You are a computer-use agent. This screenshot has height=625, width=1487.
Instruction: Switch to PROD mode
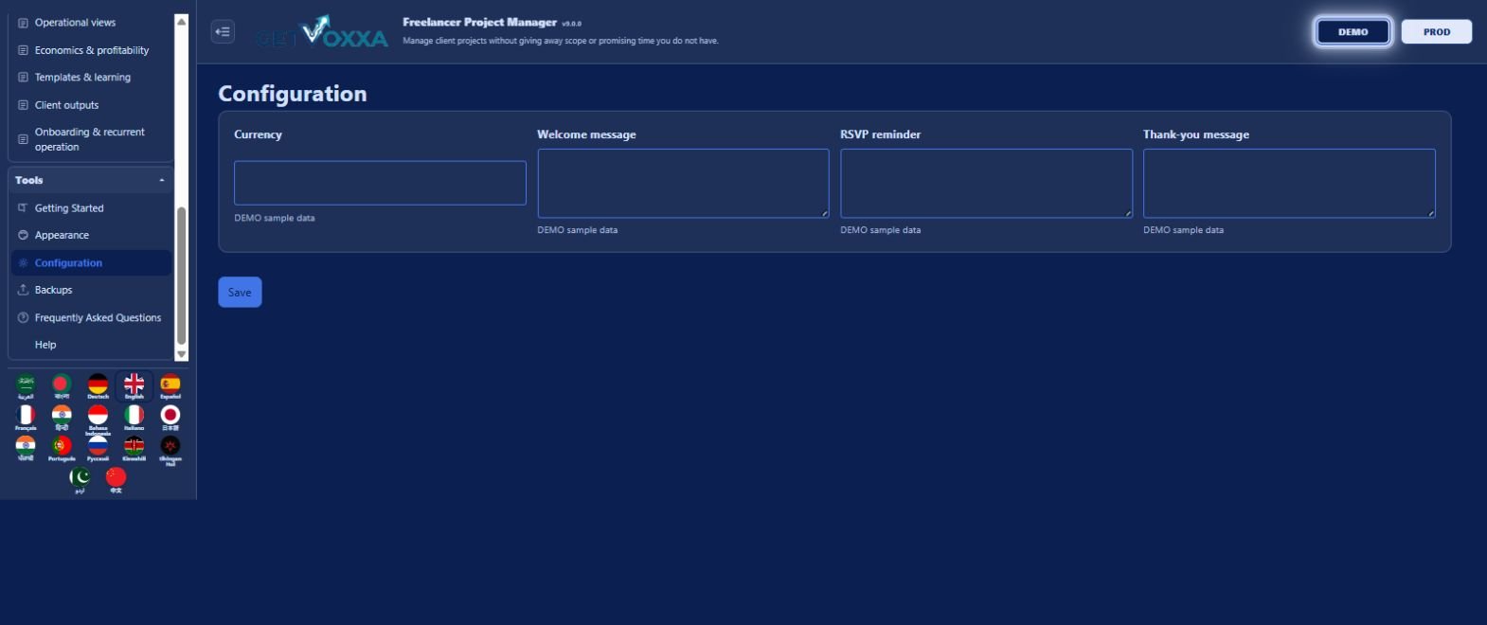coord(1436,31)
